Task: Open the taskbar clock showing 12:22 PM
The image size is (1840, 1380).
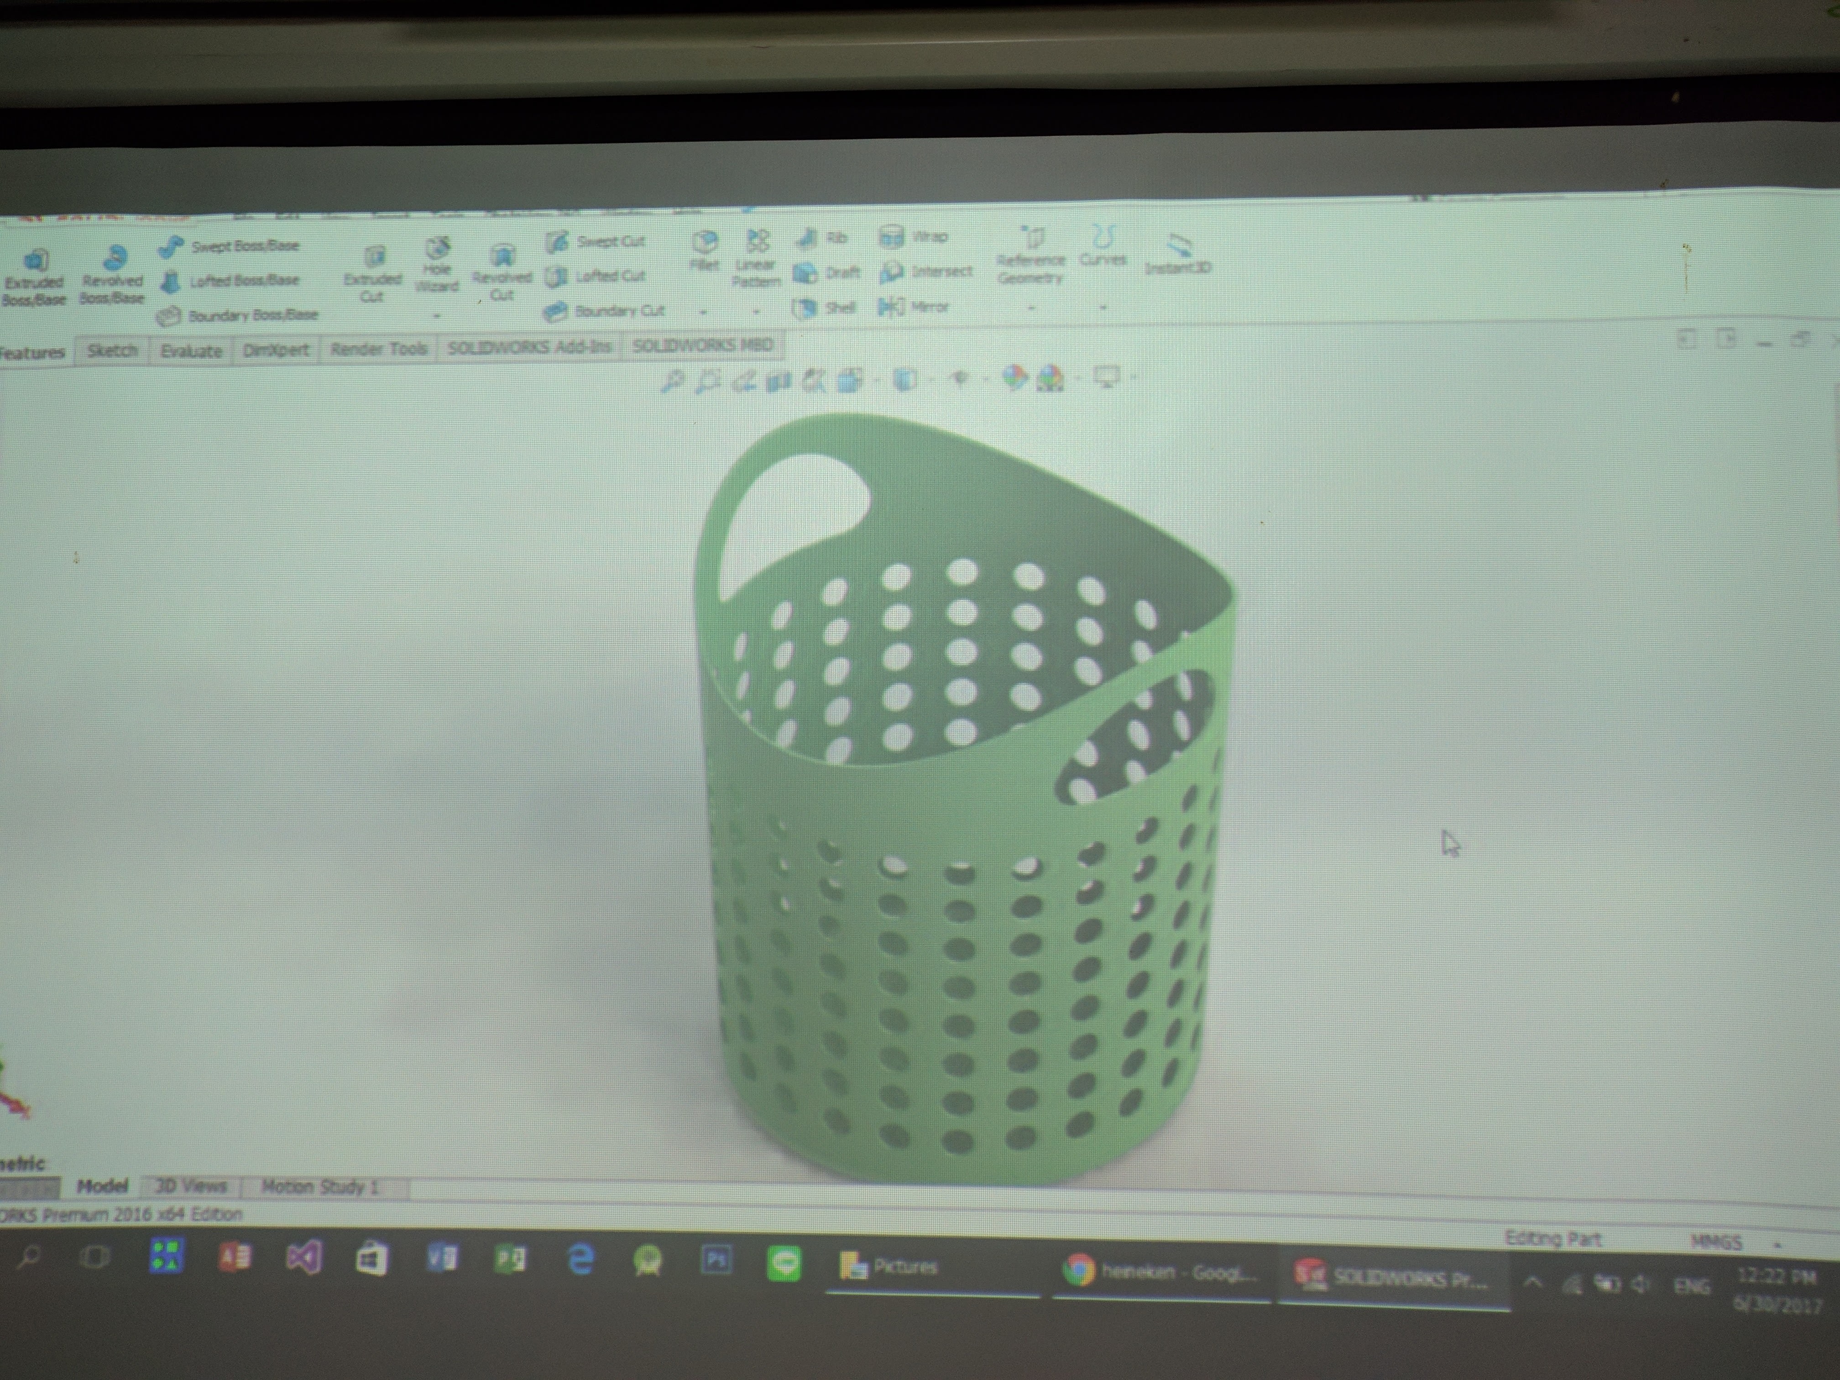Action: point(1777,1290)
